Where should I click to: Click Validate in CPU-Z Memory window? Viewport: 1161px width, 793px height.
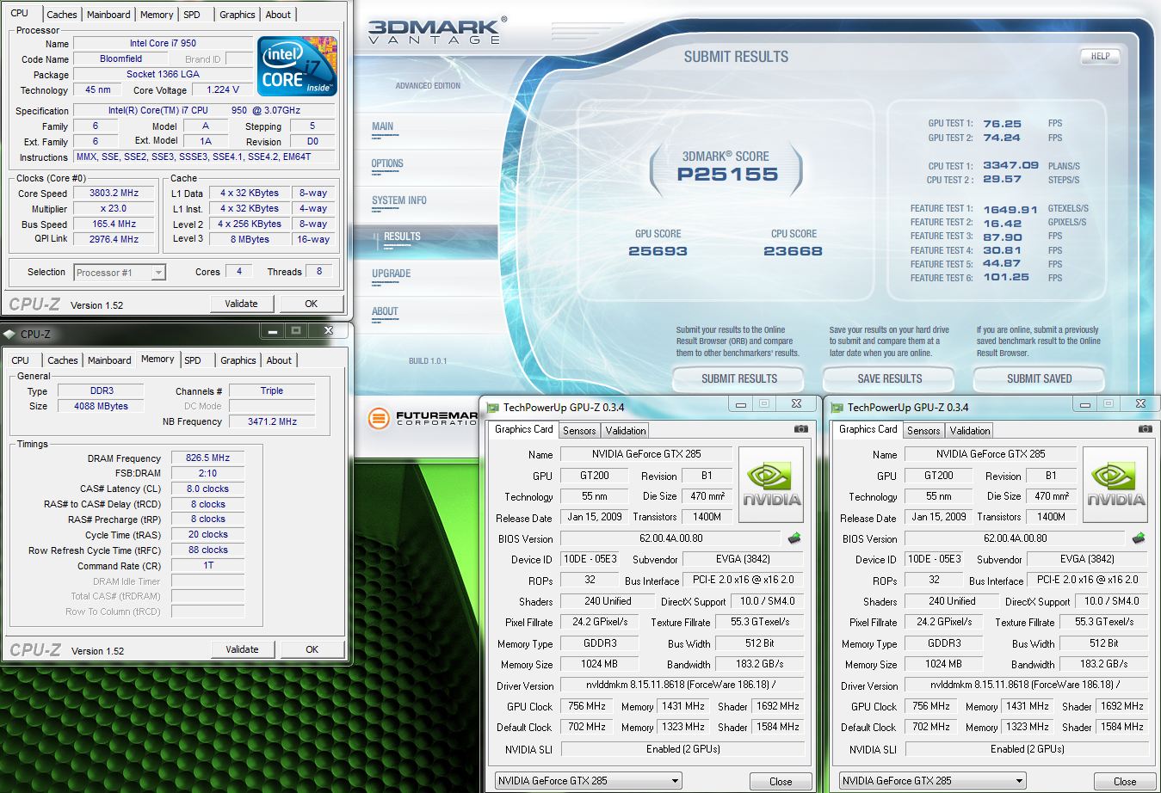[242, 649]
